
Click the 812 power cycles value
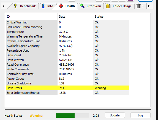(62, 79)
